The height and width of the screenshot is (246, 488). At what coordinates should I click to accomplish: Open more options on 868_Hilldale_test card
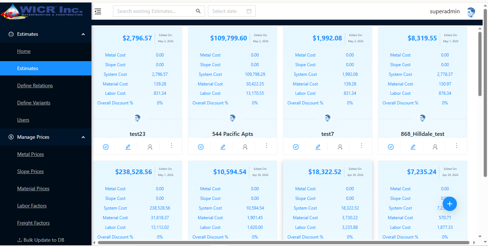457,146
